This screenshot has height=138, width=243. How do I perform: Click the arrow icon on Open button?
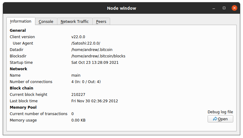(215, 119)
